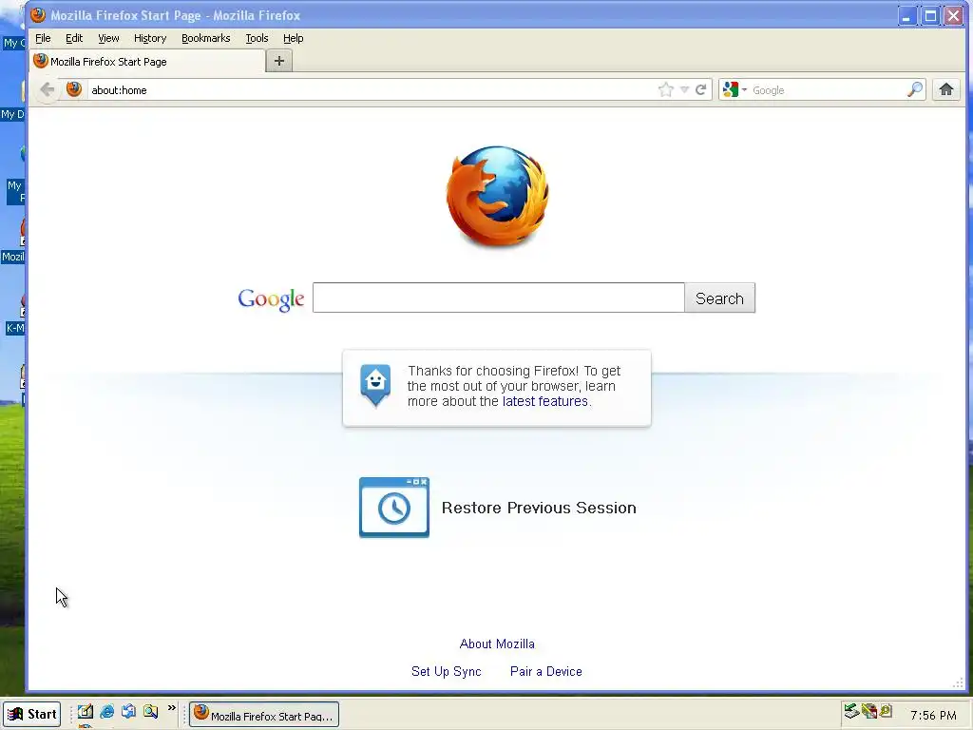Screen dimensions: 973x730
Task: Click the about:home address bar
Action: pos(372,90)
